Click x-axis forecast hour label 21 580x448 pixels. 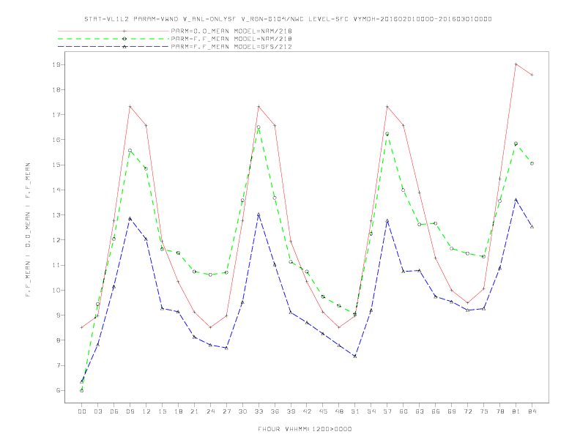point(194,411)
